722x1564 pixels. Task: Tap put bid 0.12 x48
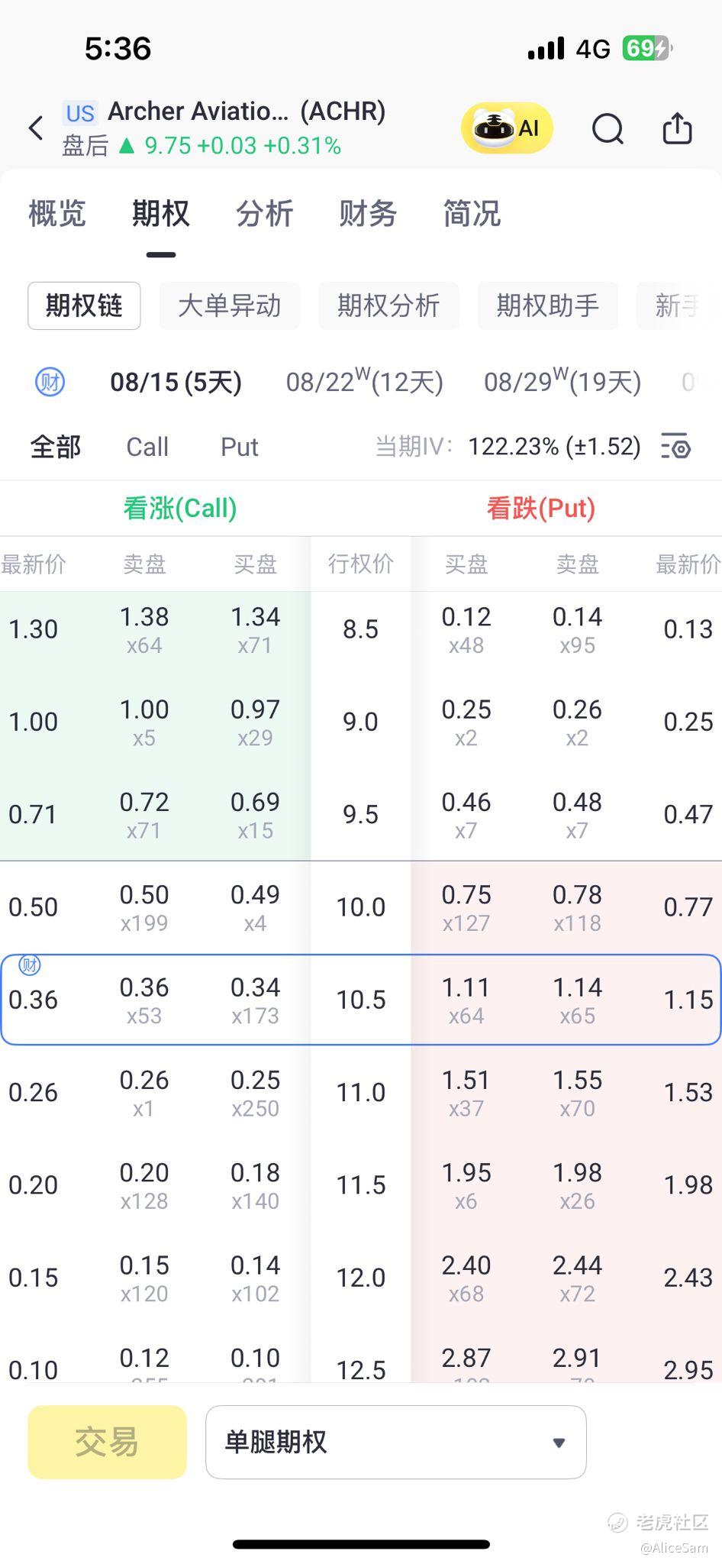(466, 629)
